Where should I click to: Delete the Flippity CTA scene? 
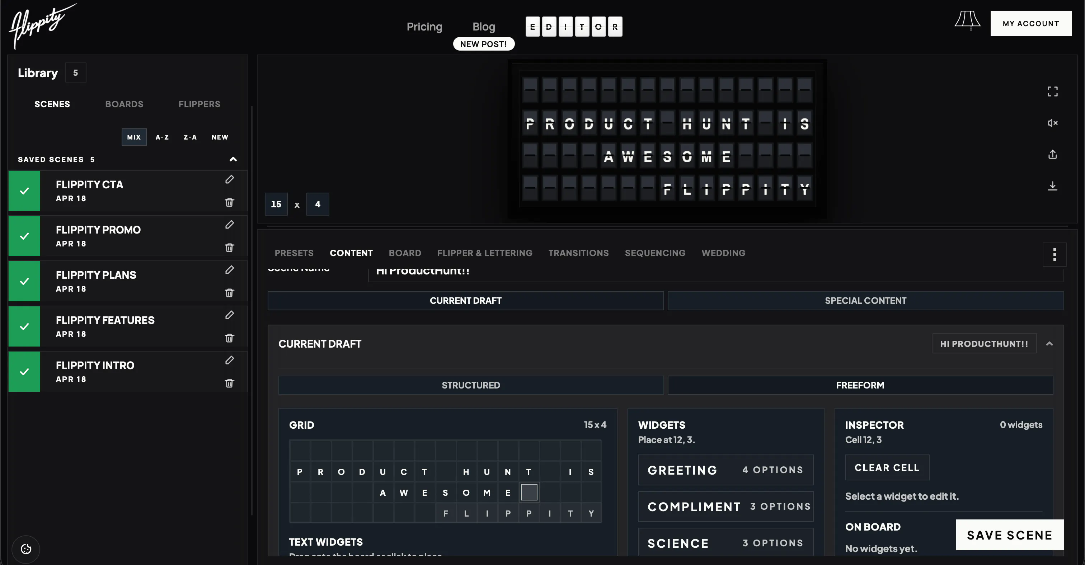(x=230, y=203)
